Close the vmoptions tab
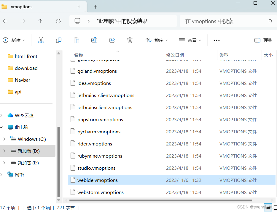This screenshot has height=212, width=277. 79,7
